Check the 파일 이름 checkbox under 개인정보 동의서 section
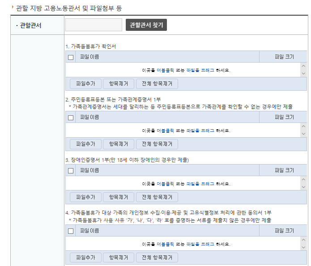Viewport: 311px width, 266px height. [x=71, y=231]
